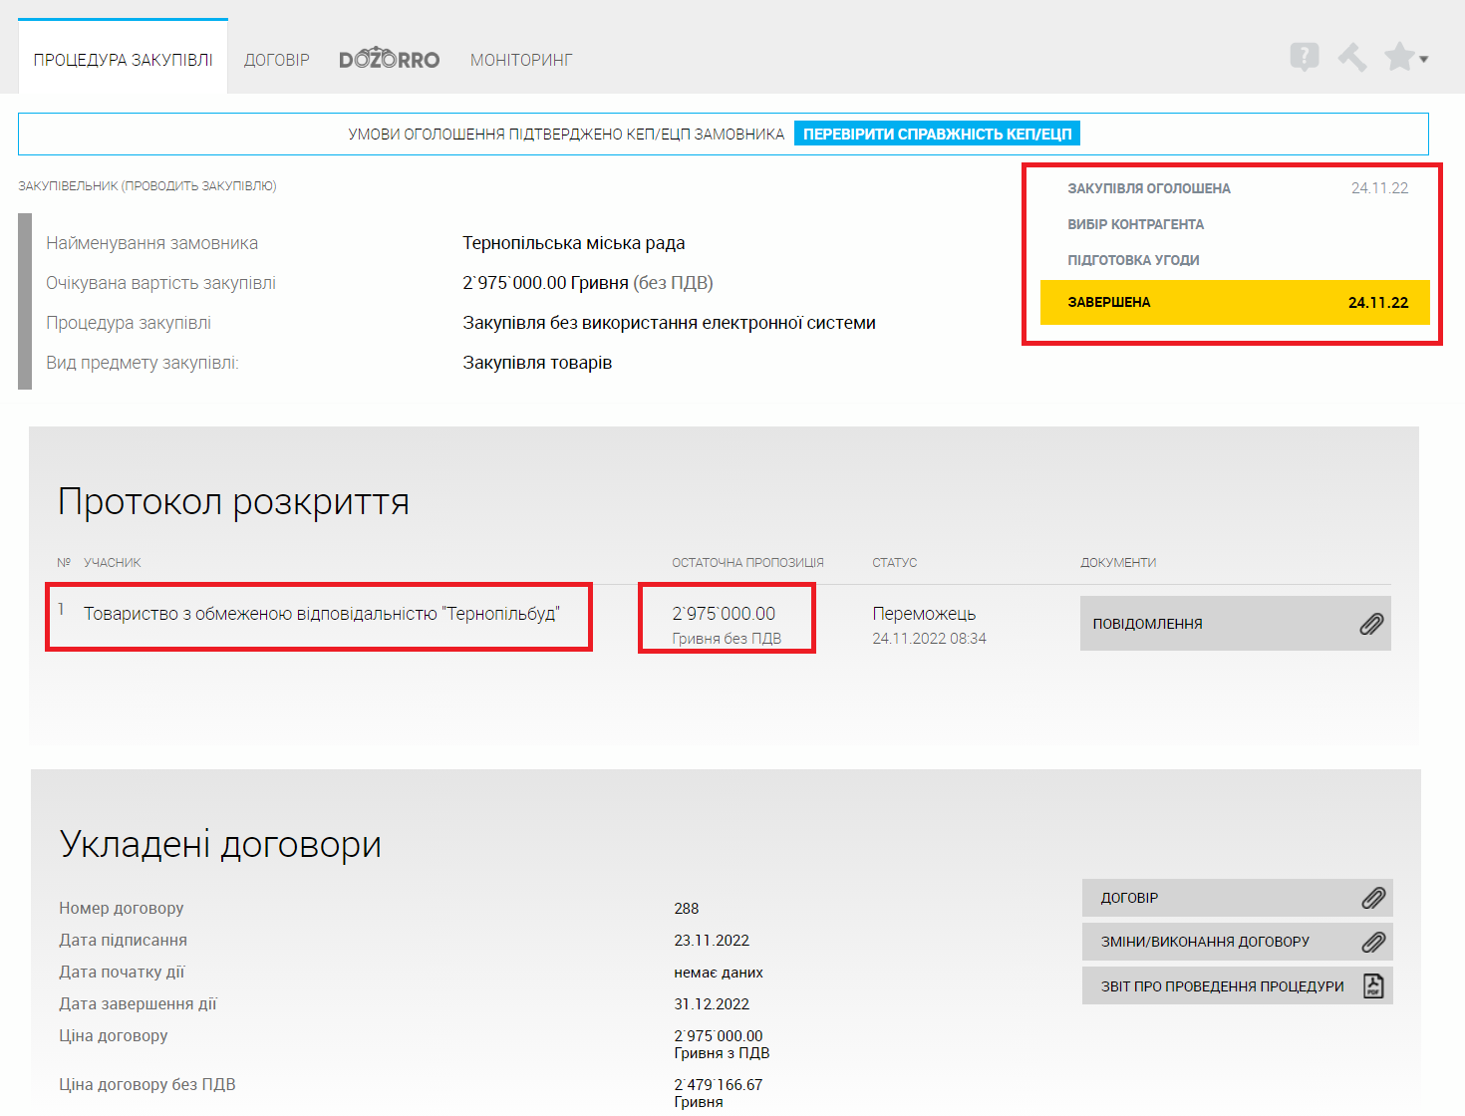The image size is (1465, 1116).
Task: Click the ПІДГОТОВКА УГОДИ stage
Action: click(1133, 260)
